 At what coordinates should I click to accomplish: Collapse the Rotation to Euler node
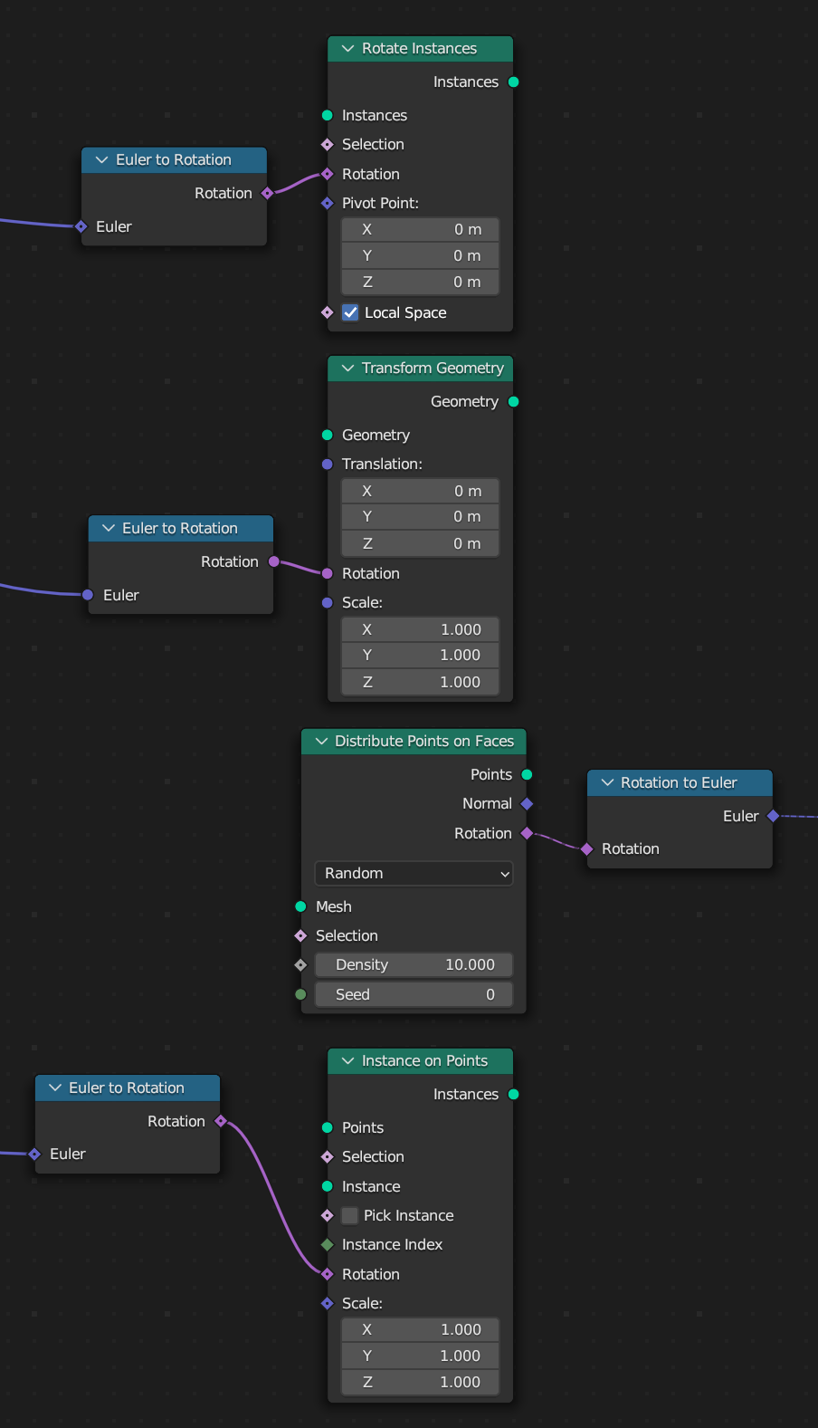pyautogui.click(x=607, y=783)
